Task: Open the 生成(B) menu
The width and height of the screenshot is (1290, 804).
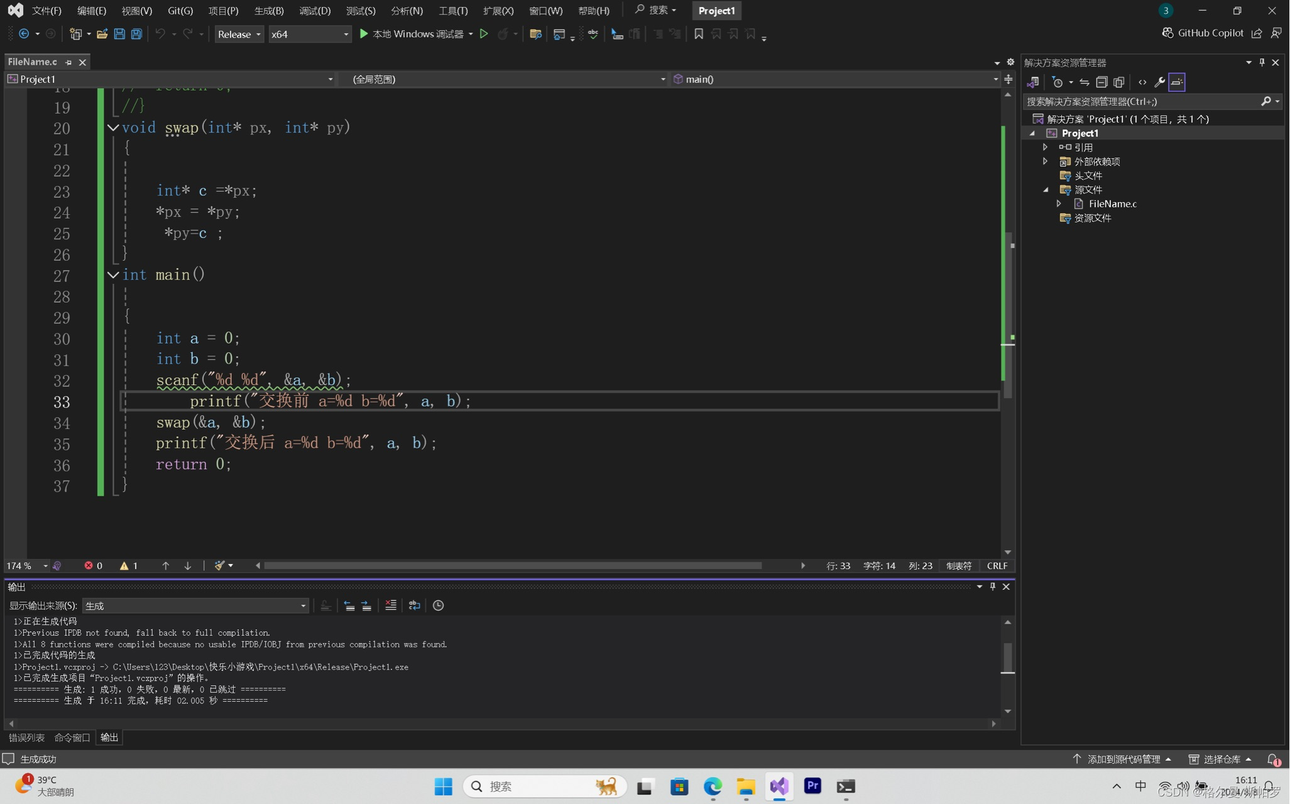Action: coord(269,11)
